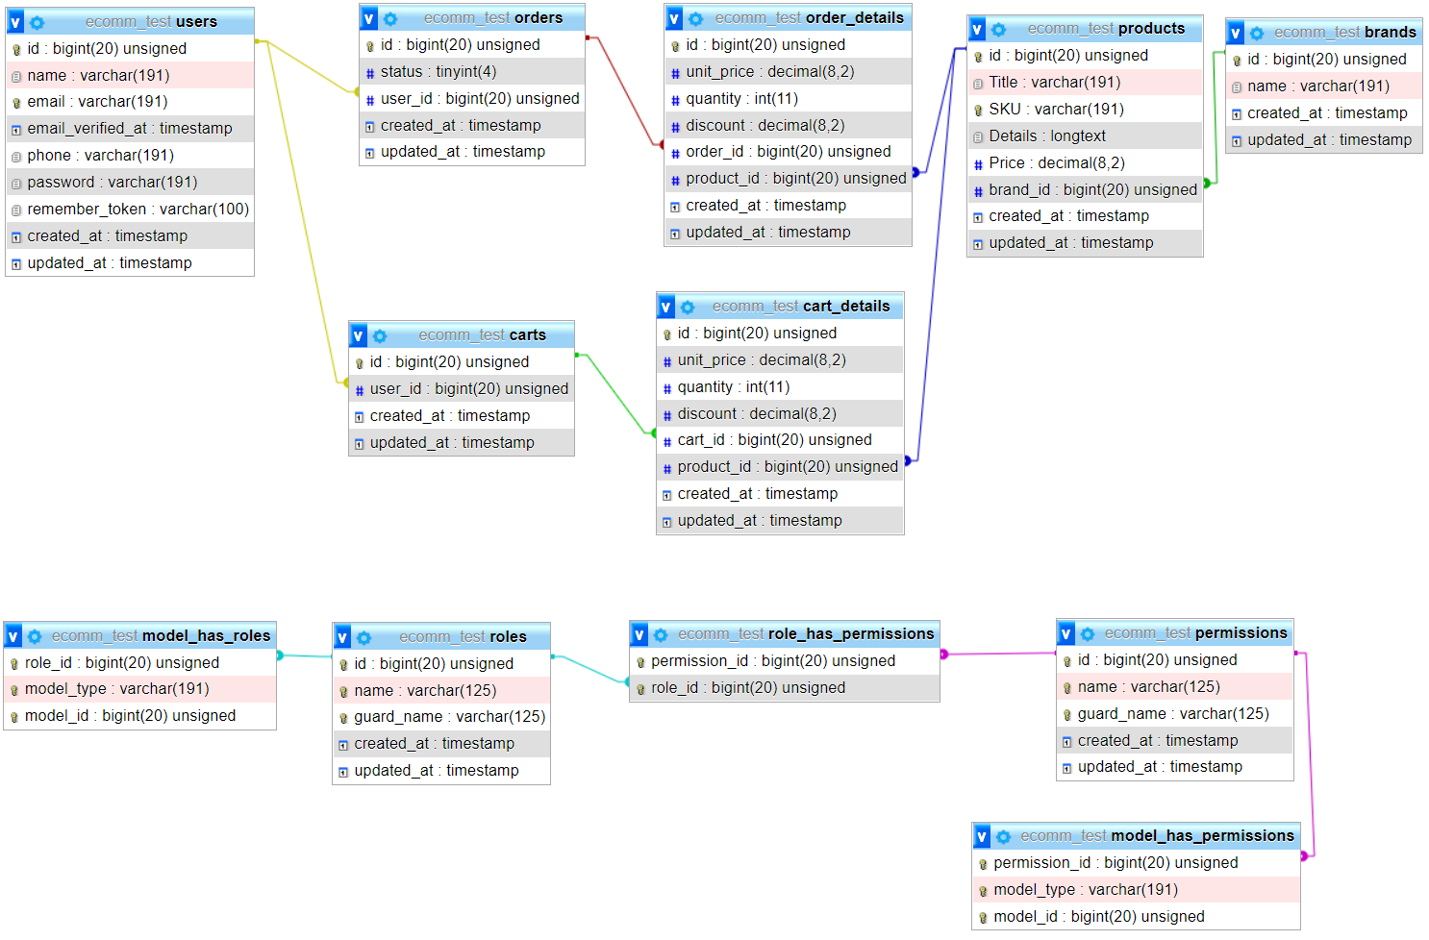The height and width of the screenshot is (940, 1429).
Task: Select 'SKU : varchar(191)' in products
Action: click(x=1085, y=110)
